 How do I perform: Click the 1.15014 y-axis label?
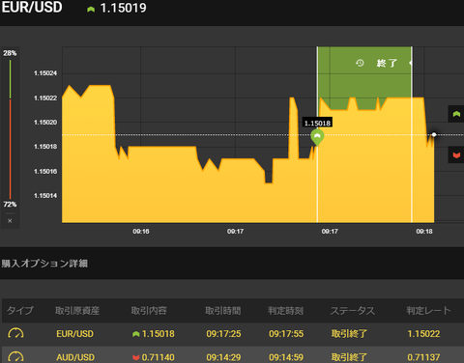coord(45,196)
